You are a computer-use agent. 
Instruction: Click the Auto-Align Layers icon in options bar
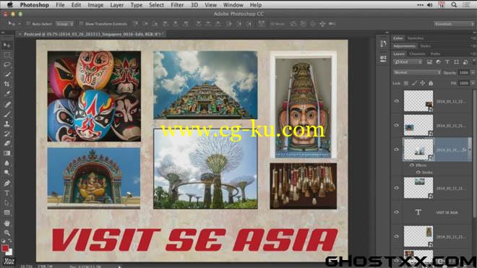262,24
